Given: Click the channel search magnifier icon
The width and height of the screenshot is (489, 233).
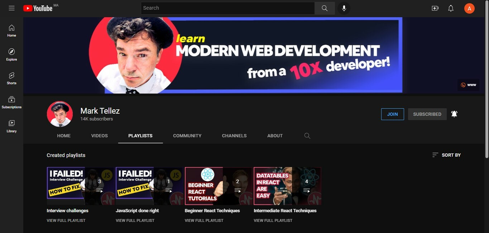Looking at the screenshot, I should [307, 136].
